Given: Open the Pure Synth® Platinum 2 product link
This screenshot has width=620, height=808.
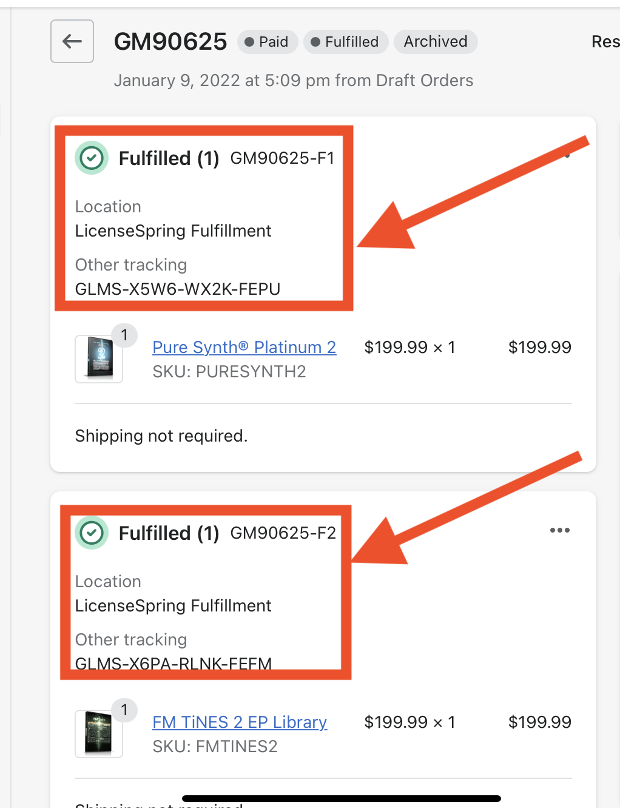Looking at the screenshot, I should click(244, 347).
